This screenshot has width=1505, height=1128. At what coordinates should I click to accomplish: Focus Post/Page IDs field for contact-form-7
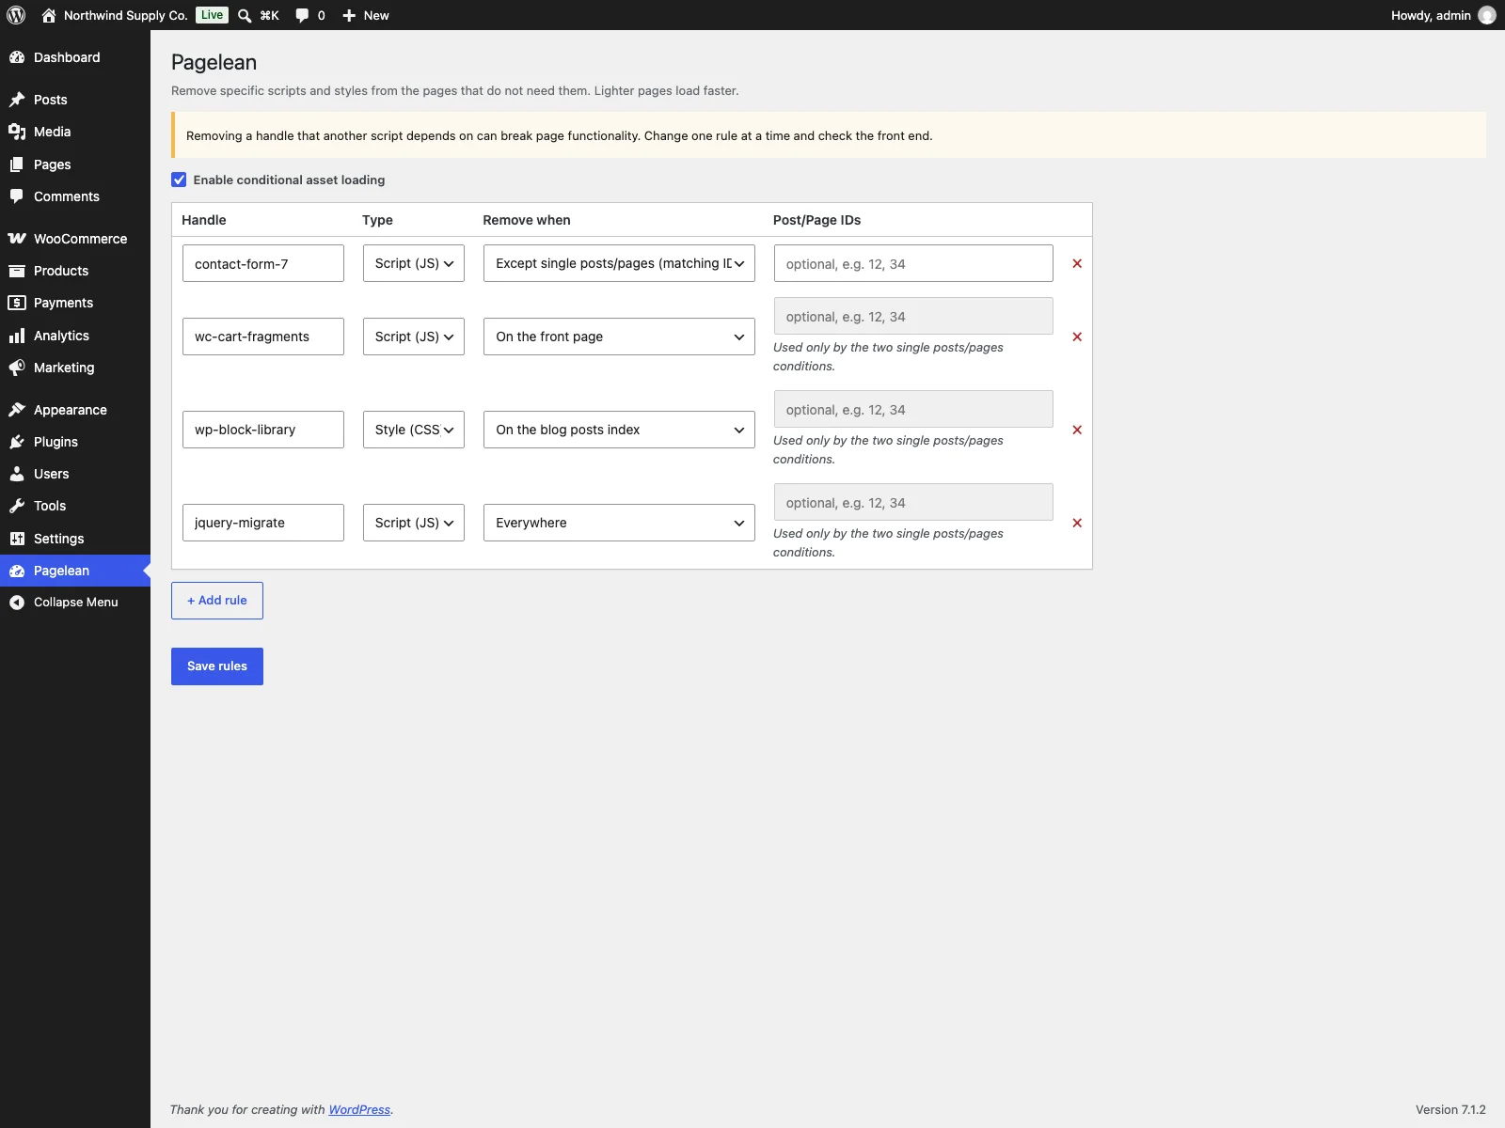coord(913,263)
